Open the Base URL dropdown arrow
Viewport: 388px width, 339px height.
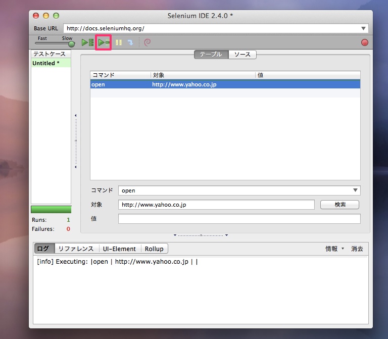(363, 28)
